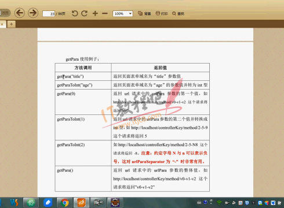Screen dimensions: 284x208
Task: Click the 方法调用 column header
Action: pos(83,68)
